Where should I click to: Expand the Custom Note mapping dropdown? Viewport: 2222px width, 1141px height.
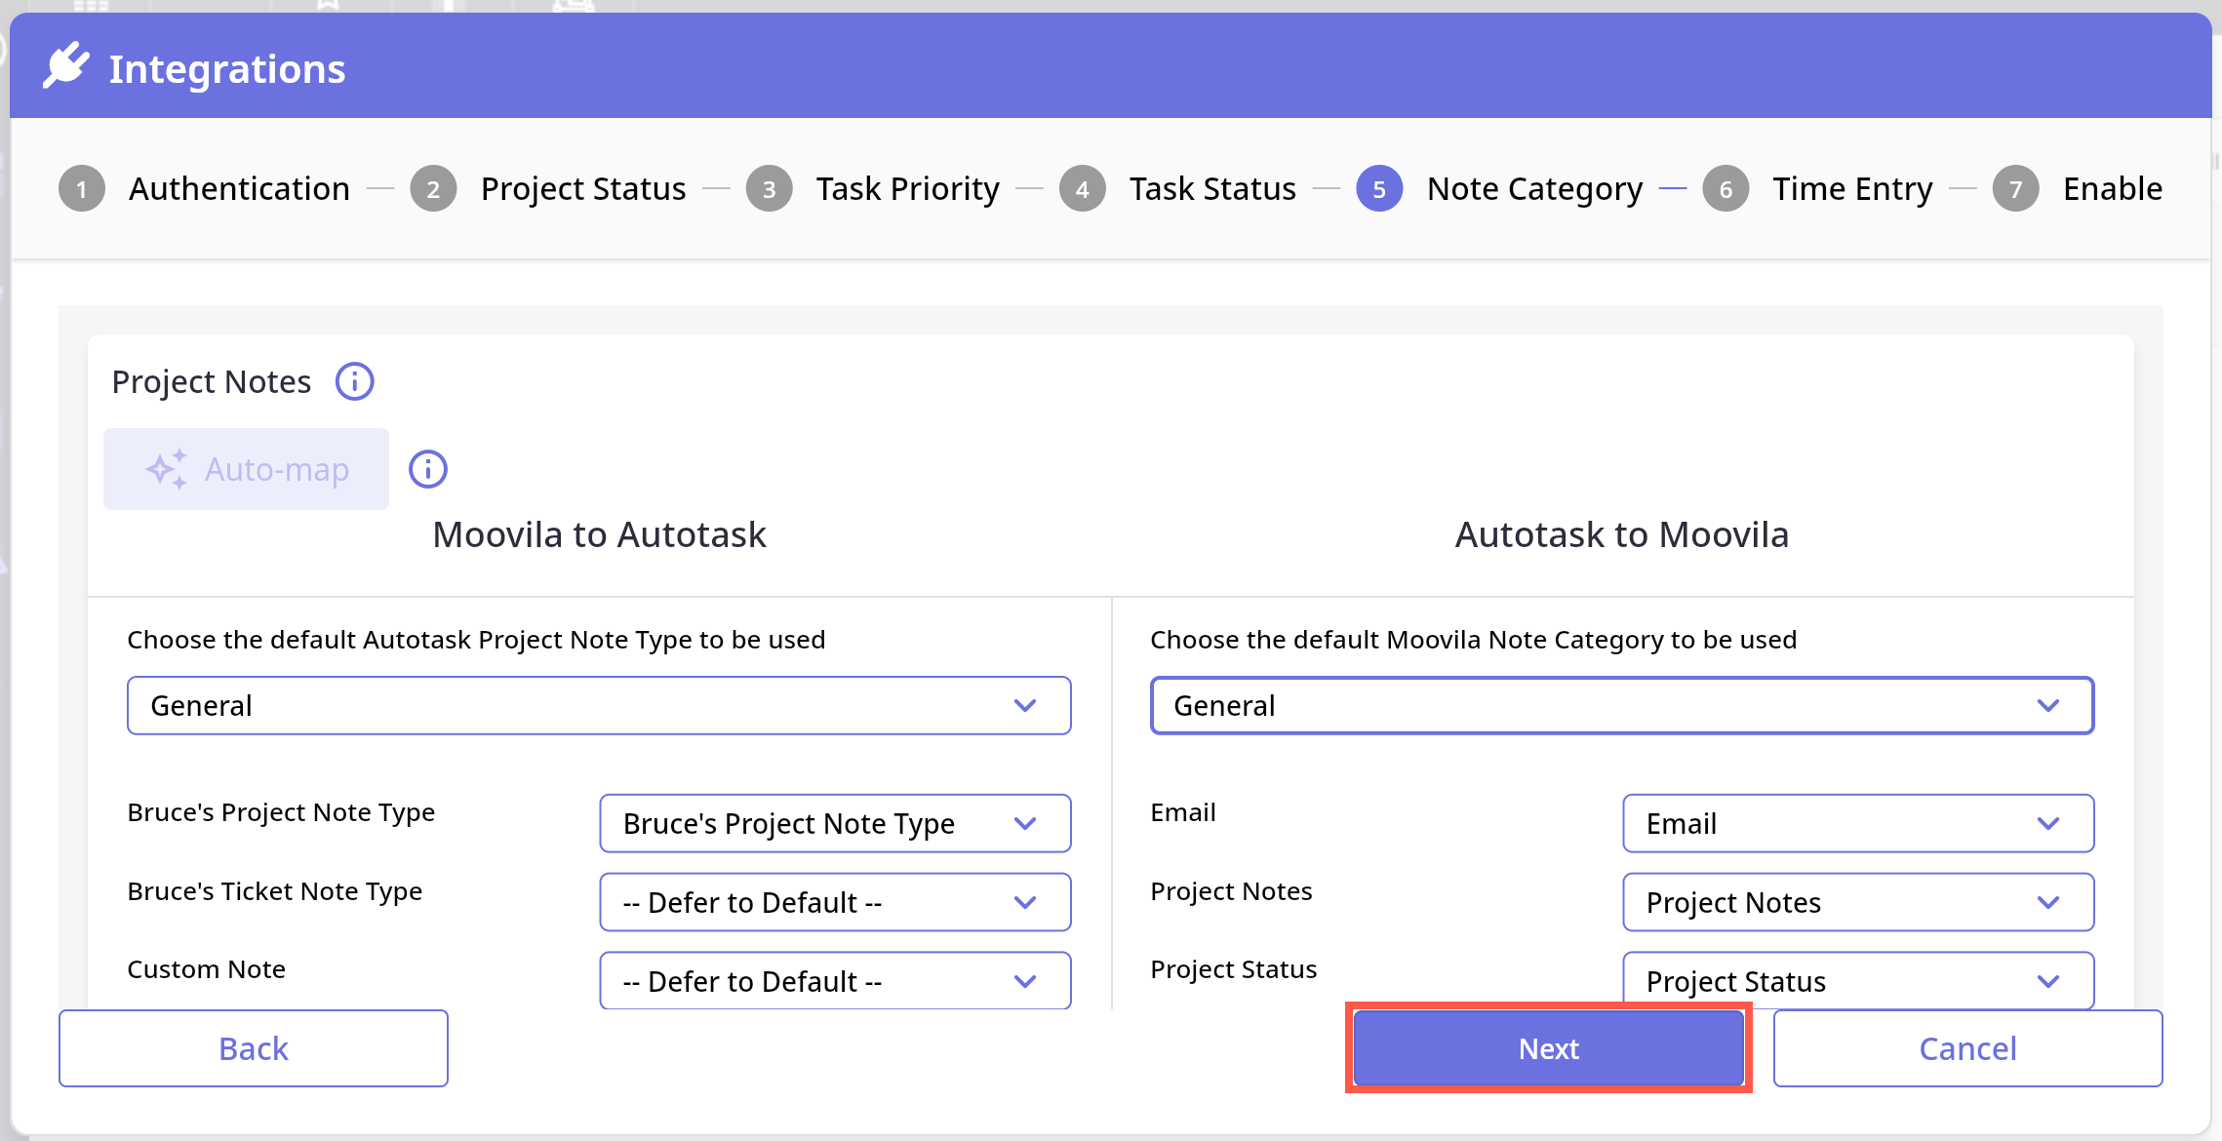click(835, 980)
